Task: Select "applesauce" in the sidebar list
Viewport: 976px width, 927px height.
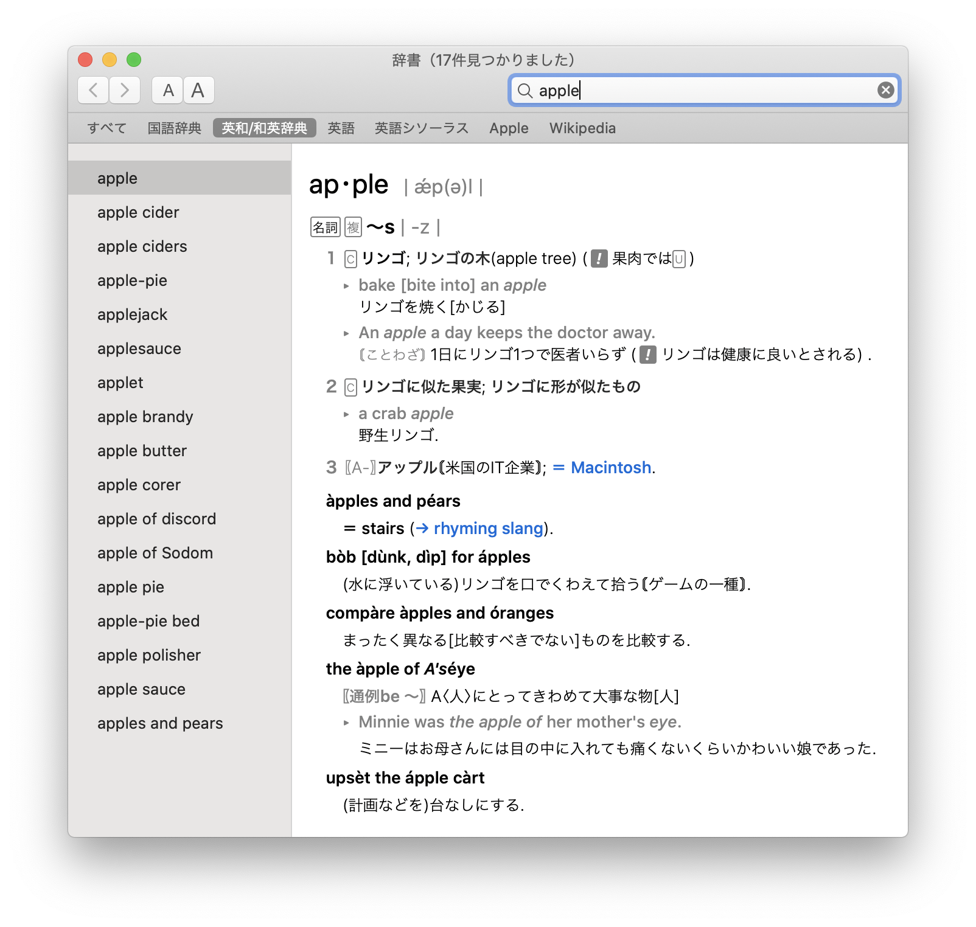Action: (x=139, y=349)
